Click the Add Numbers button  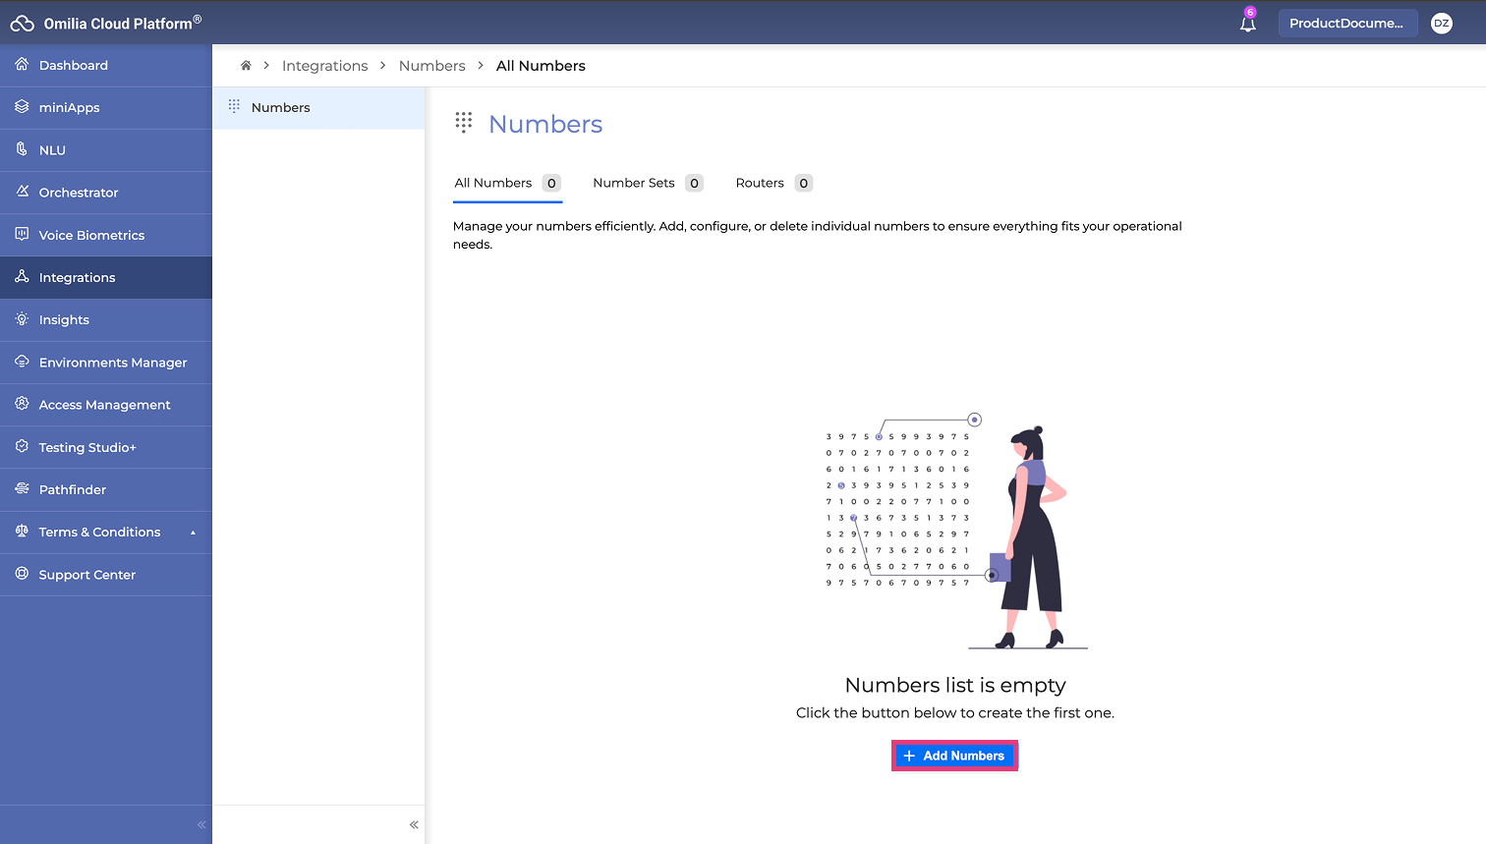[x=954, y=756]
